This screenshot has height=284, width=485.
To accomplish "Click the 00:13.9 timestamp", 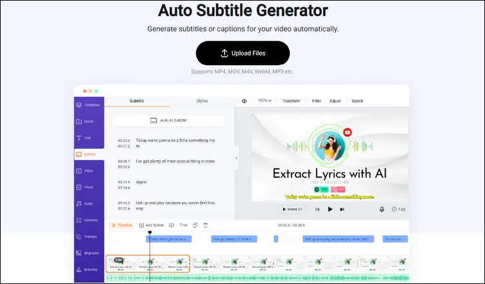I will tap(124, 182).
